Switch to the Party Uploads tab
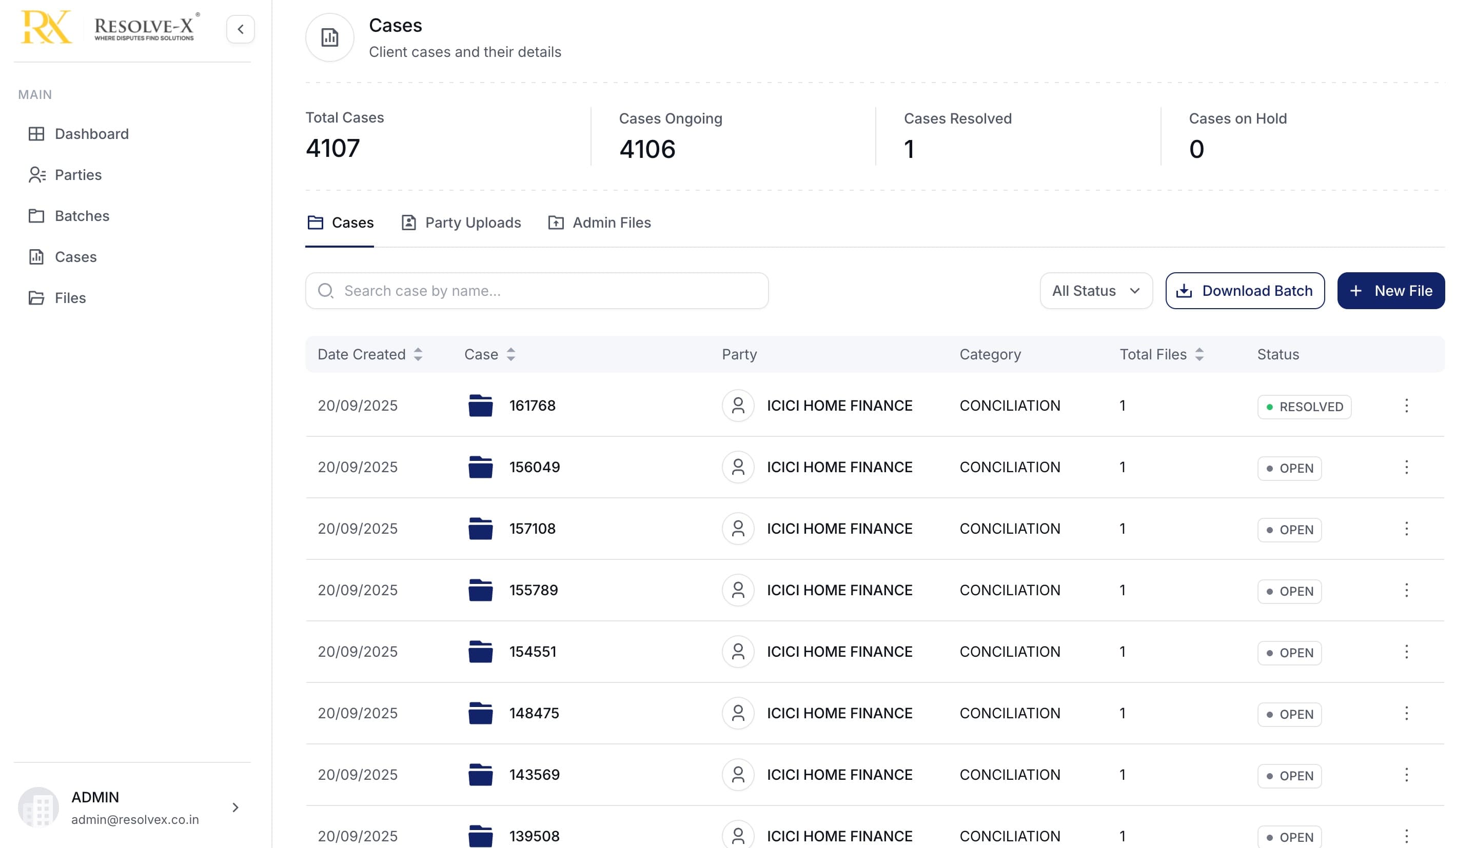Viewport: 1475px width, 848px height. (x=461, y=223)
